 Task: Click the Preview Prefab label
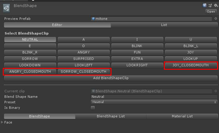pos(17,19)
